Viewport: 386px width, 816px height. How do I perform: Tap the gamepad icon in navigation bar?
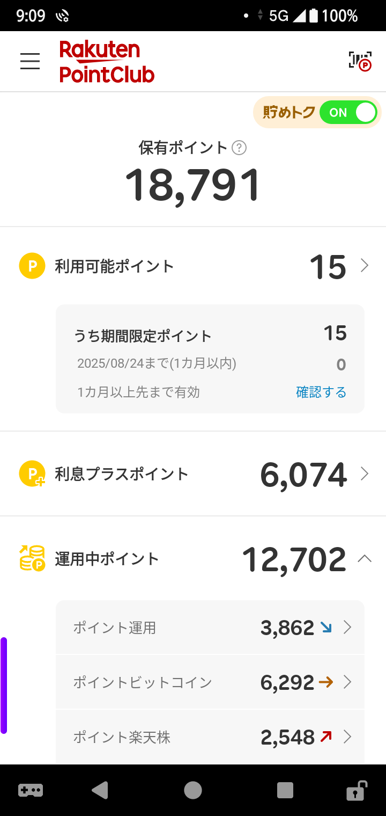31,790
